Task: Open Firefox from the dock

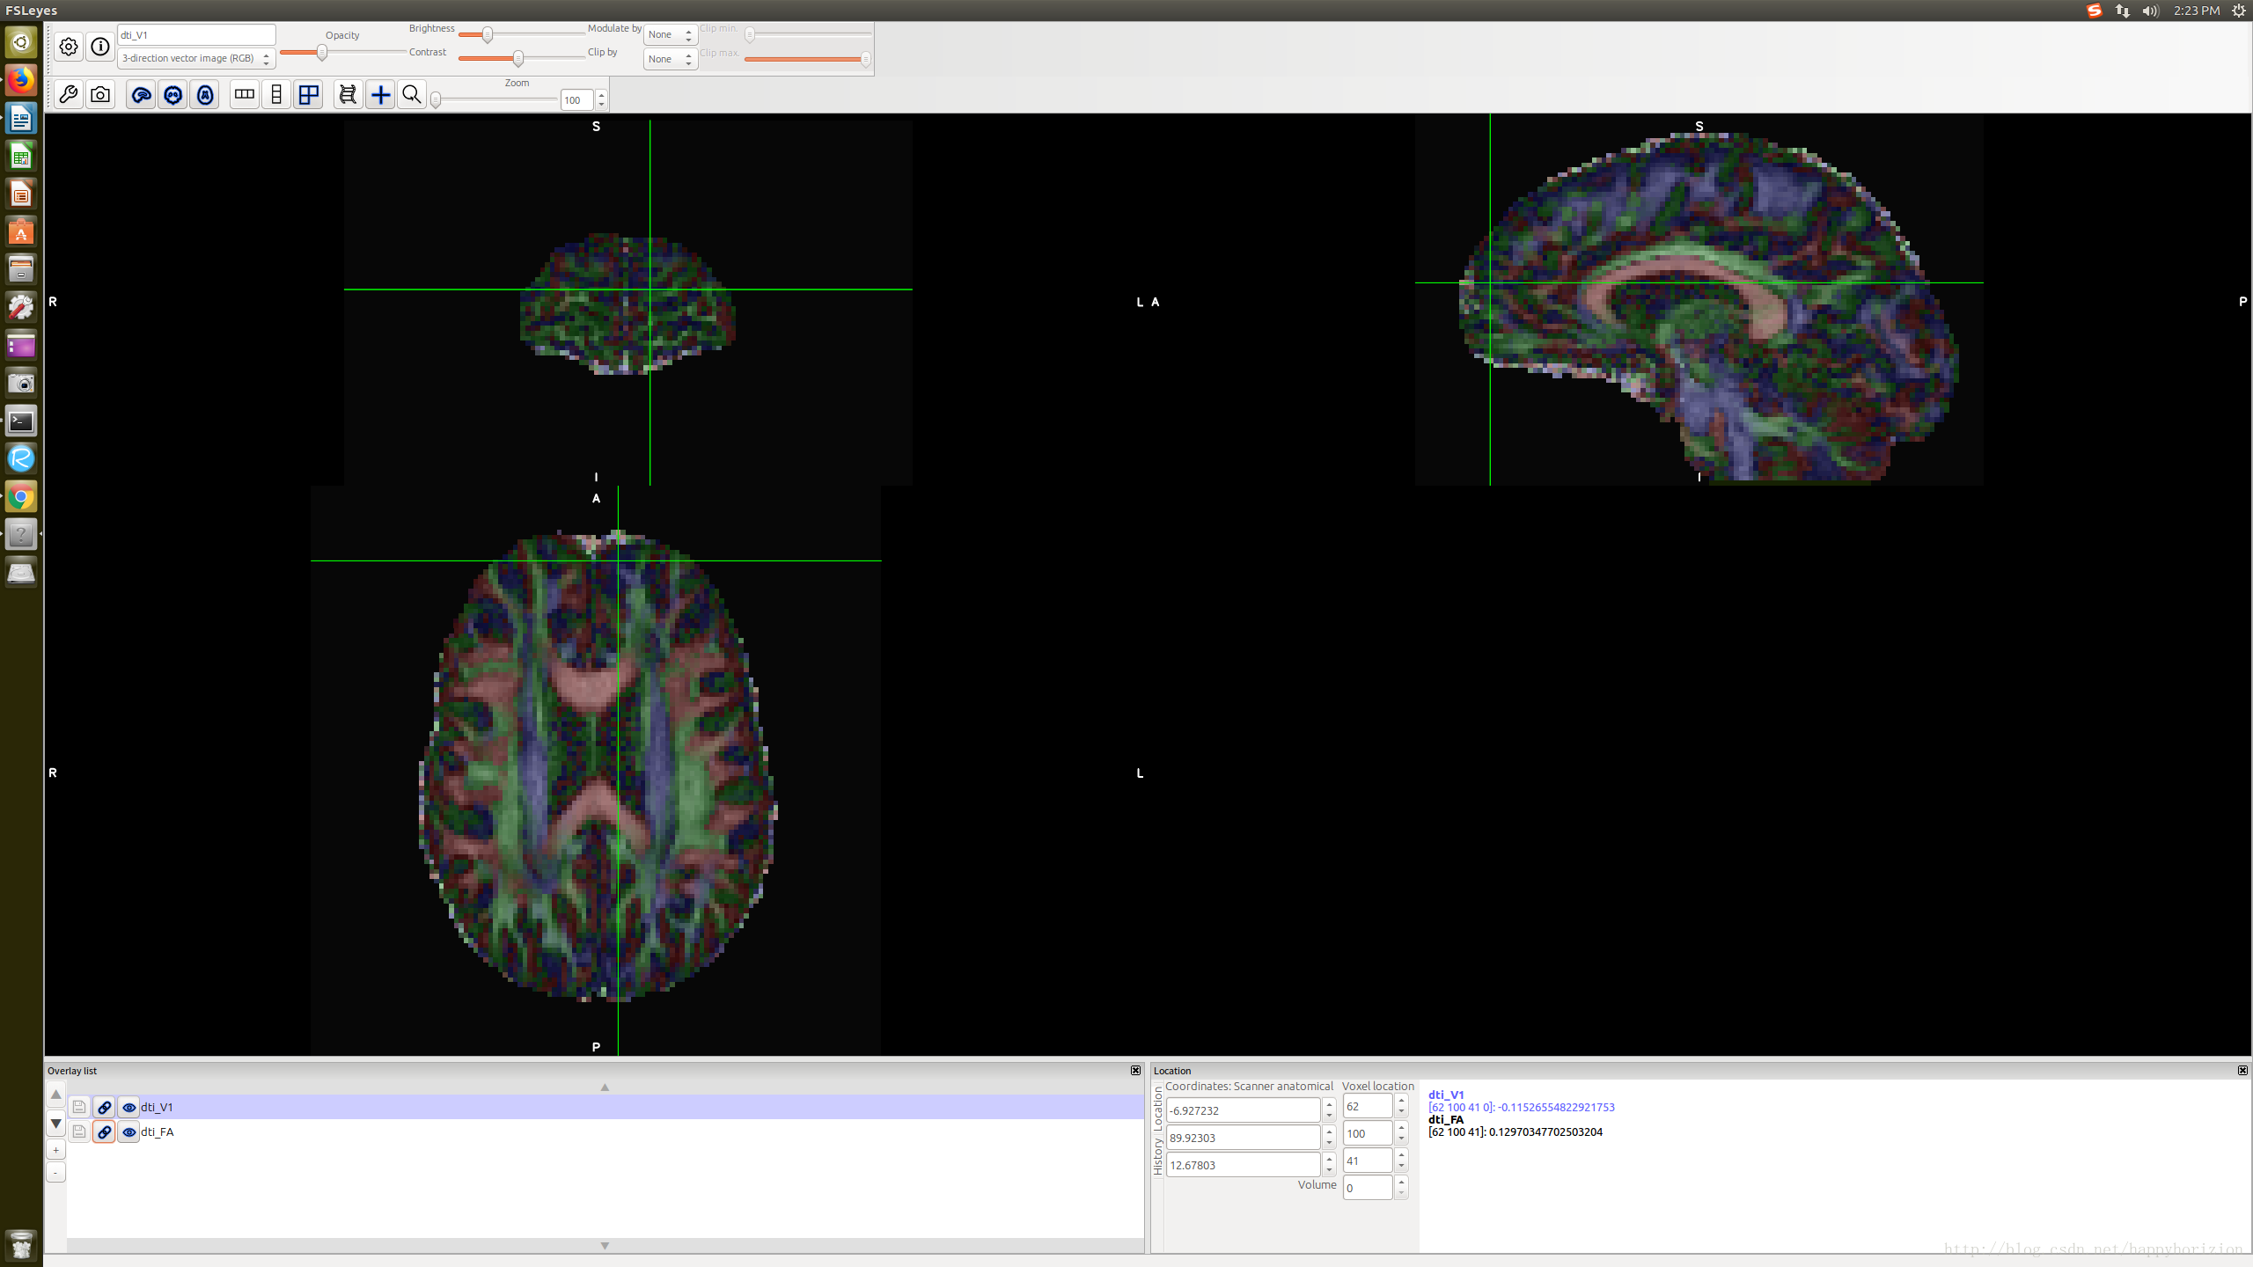Action: (x=21, y=80)
